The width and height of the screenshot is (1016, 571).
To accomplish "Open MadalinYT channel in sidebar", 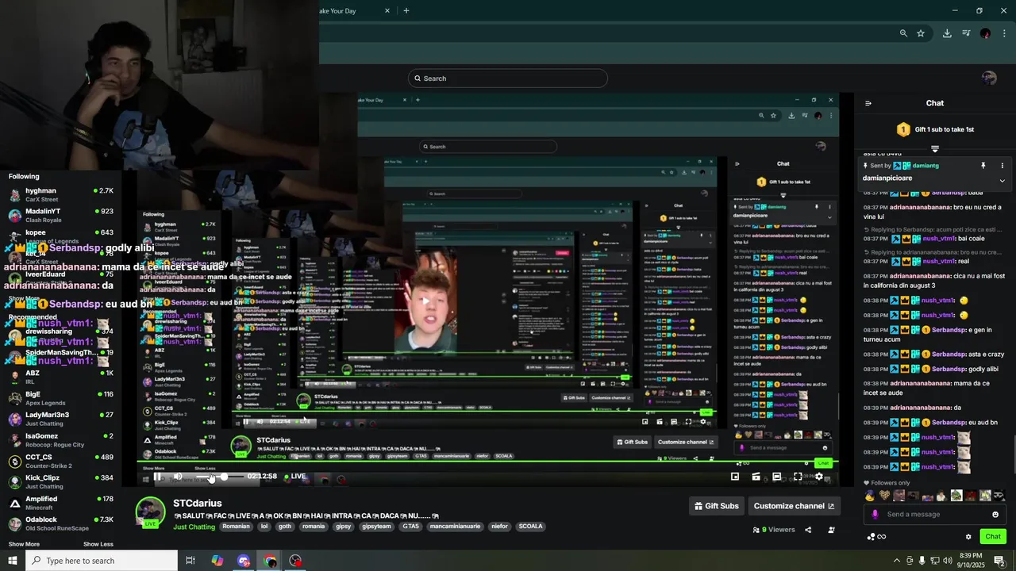I will pyautogui.click(x=60, y=215).
